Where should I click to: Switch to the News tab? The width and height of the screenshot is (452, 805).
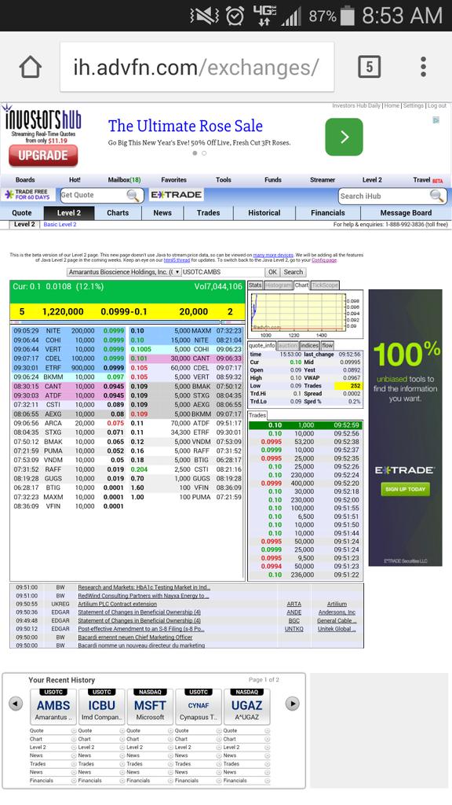tap(162, 212)
